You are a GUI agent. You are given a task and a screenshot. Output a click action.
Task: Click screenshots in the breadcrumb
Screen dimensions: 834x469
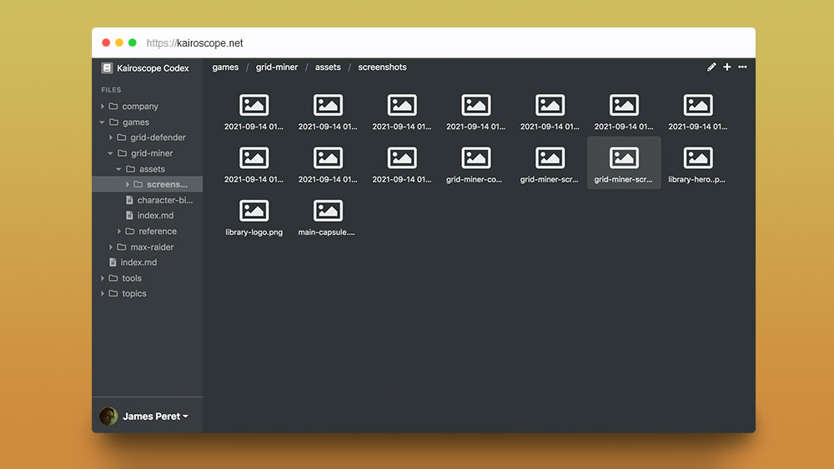point(382,67)
